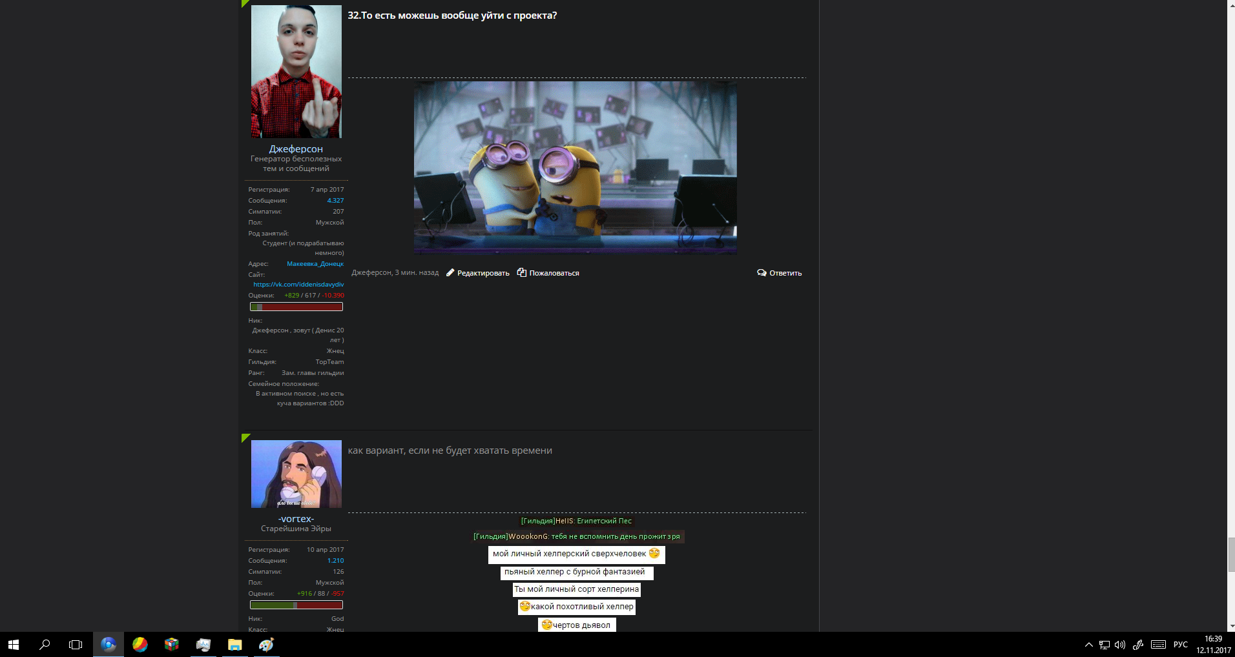Open File Explorer from taskbar
Screen dimensions: 1235x657
[234, 644]
